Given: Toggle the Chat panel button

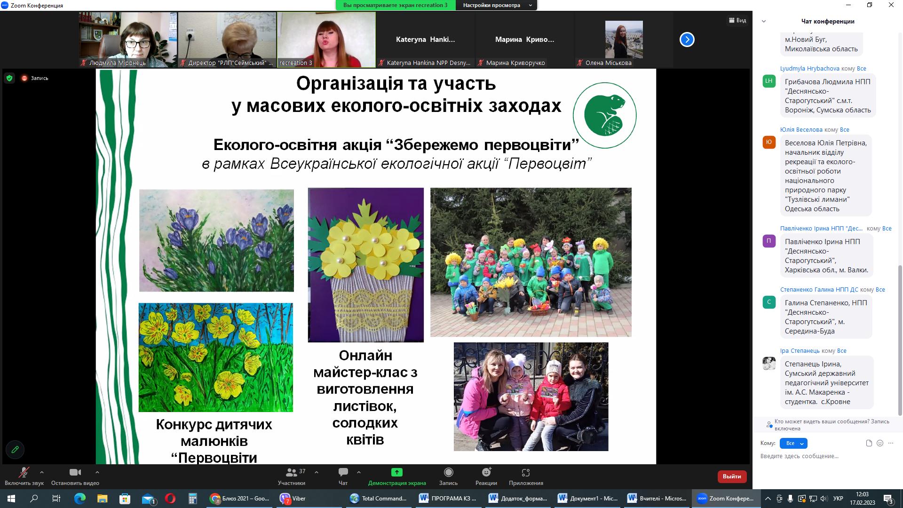Looking at the screenshot, I should pyautogui.click(x=343, y=472).
